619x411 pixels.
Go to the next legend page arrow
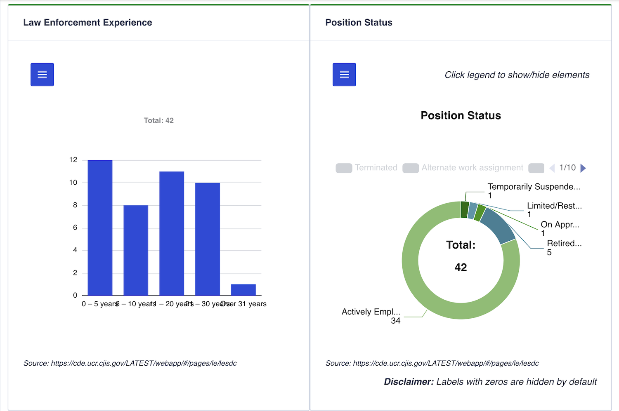583,168
